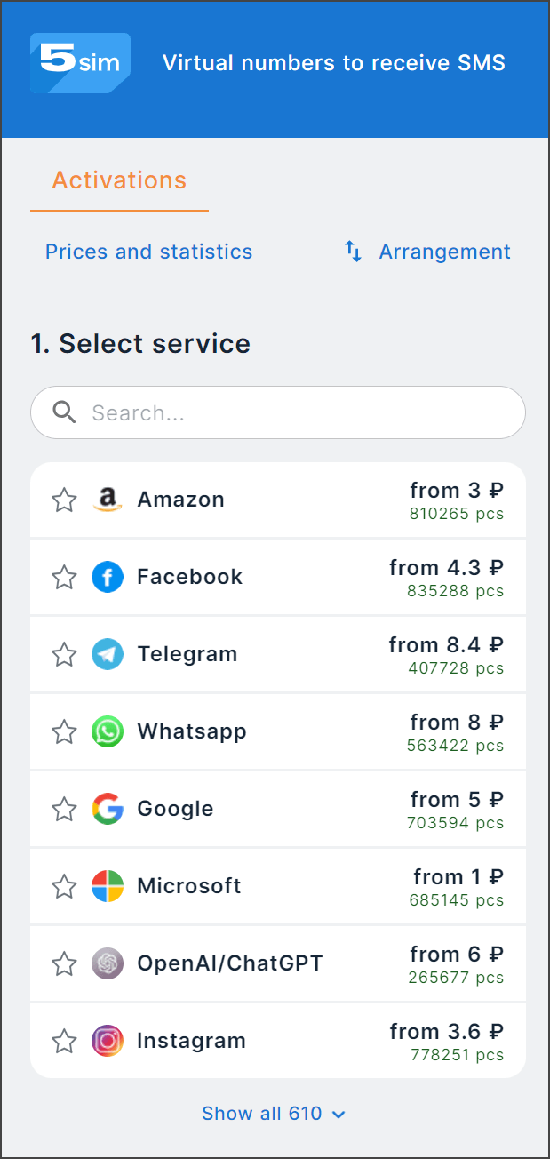Toggle the star next to Telegram
Viewport: 550px width, 1159px height.
(64, 655)
